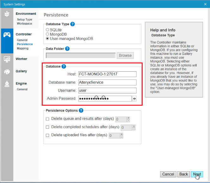The width and height of the screenshot is (210, 183).
Task: Increase uploaded files days value
Action: tap(122, 134)
